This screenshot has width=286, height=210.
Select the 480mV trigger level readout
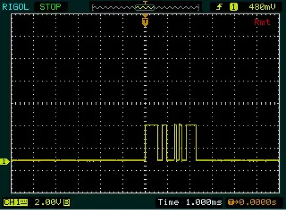(x=262, y=7)
